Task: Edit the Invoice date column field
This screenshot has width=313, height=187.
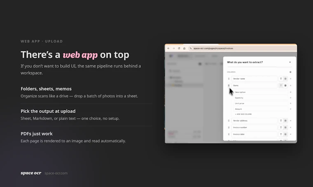Action: tap(255, 134)
